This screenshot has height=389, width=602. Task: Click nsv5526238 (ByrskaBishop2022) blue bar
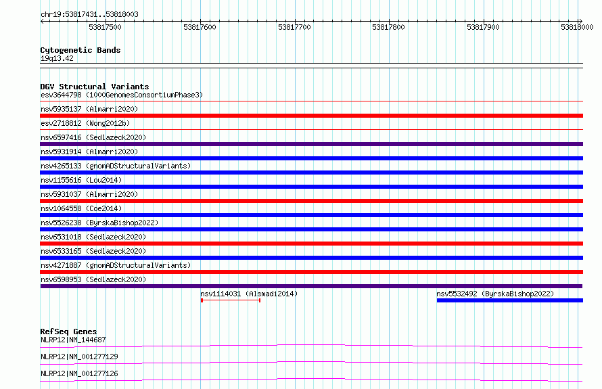click(311, 229)
